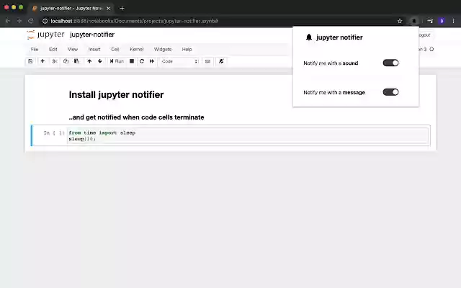Bookmark this page with star icon
Viewport: 461px width, 288px height.
click(x=400, y=21)
